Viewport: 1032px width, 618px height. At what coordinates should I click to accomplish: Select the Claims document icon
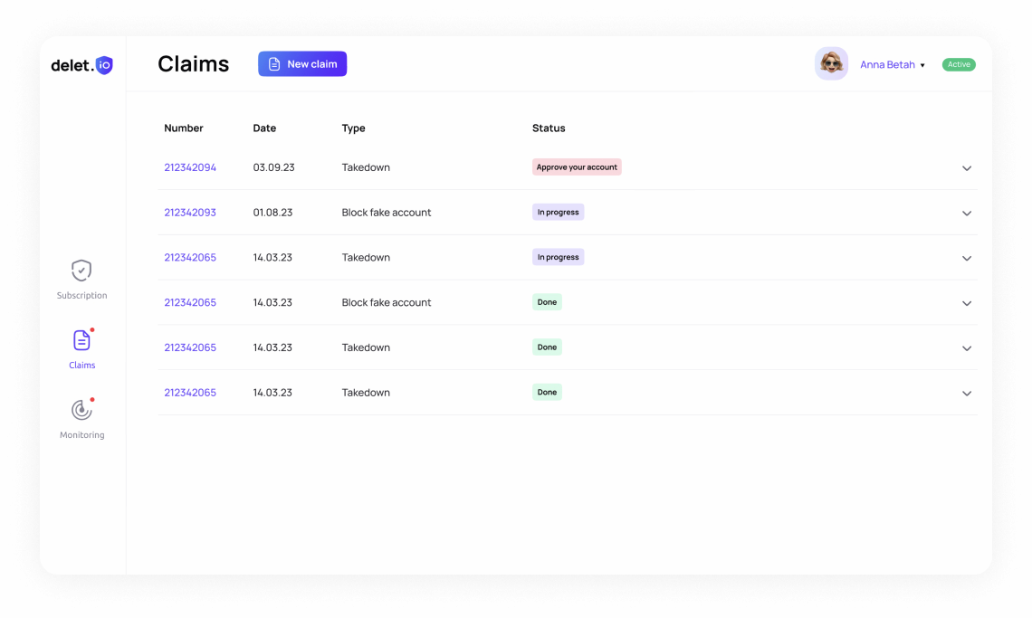81,340
